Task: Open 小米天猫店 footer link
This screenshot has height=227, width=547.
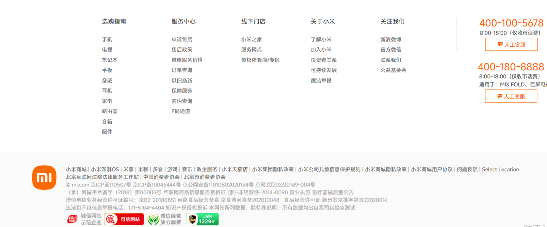Action: tap(235, 169)
